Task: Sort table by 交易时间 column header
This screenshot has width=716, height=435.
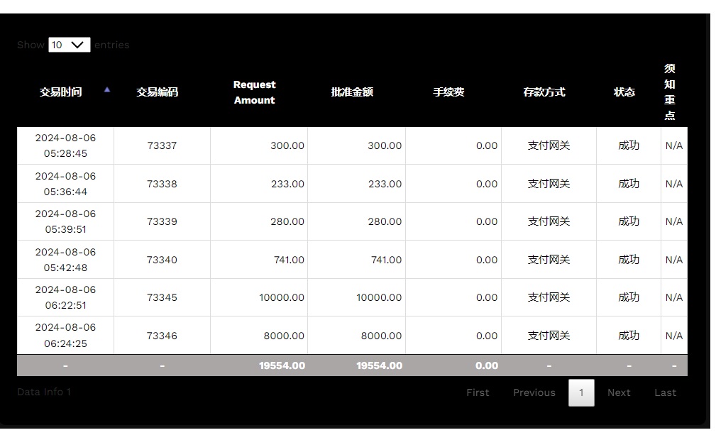Action: pos(61,92)
